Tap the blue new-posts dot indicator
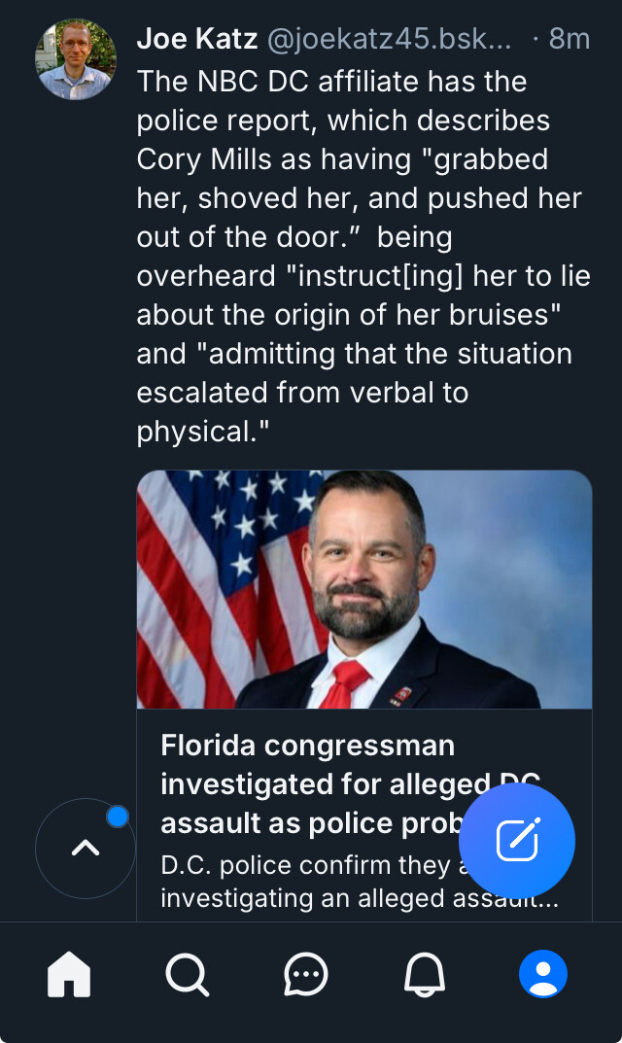This screenshot has width=622, height=1043. (118, 817)
